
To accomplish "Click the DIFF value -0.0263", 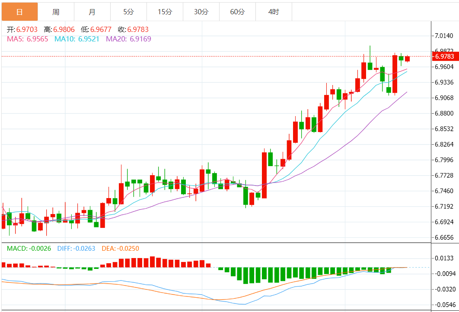I will [x=84, y=249].
